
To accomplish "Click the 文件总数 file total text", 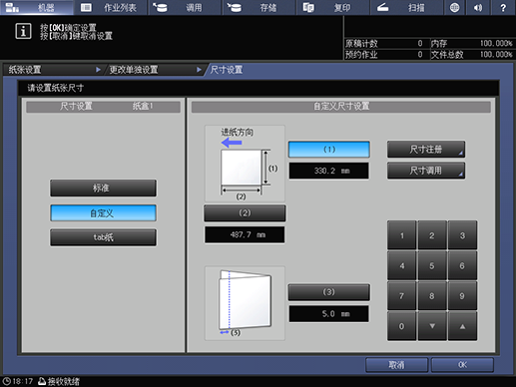I will tap(447, 55).
